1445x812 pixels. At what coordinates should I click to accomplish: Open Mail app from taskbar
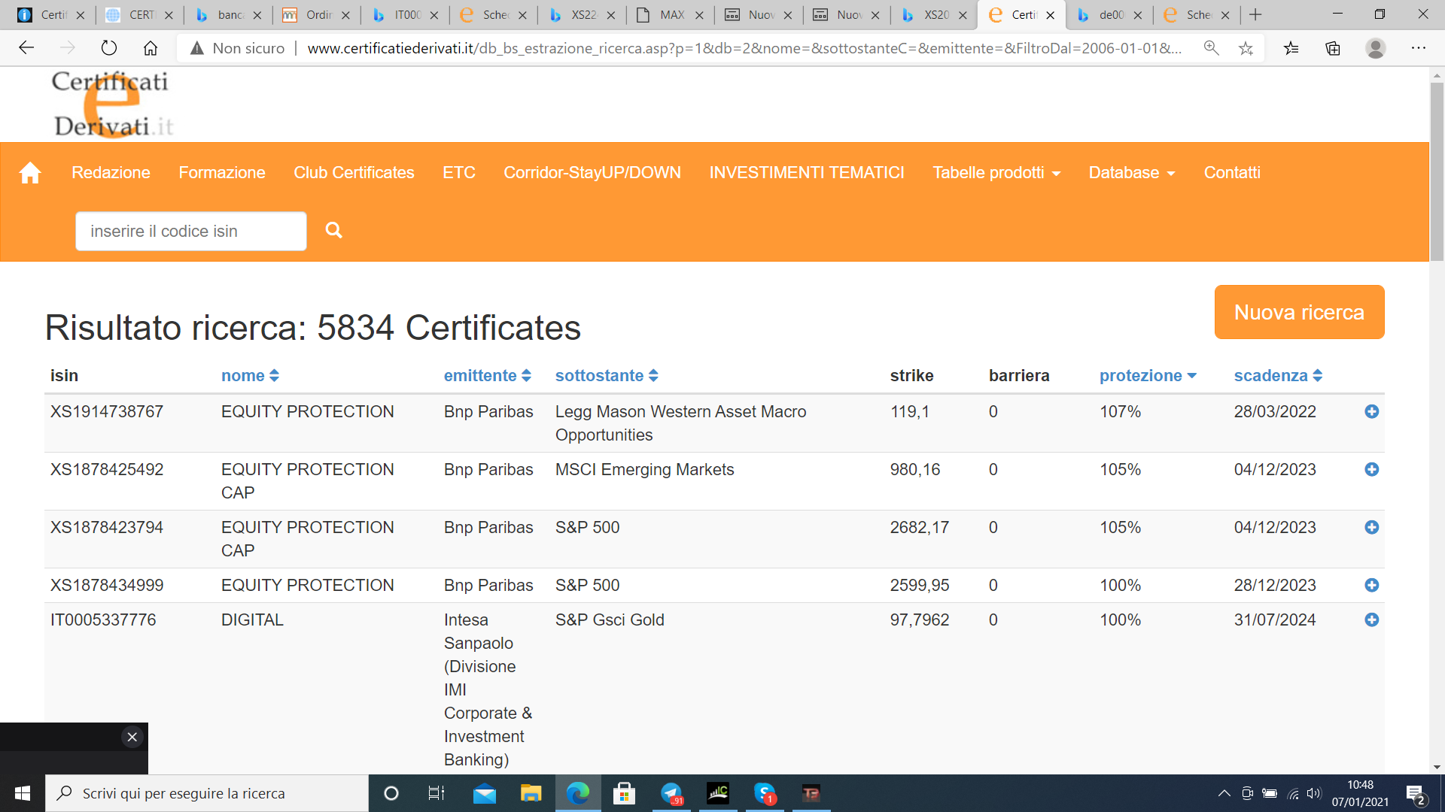click(x=485, y=793)
